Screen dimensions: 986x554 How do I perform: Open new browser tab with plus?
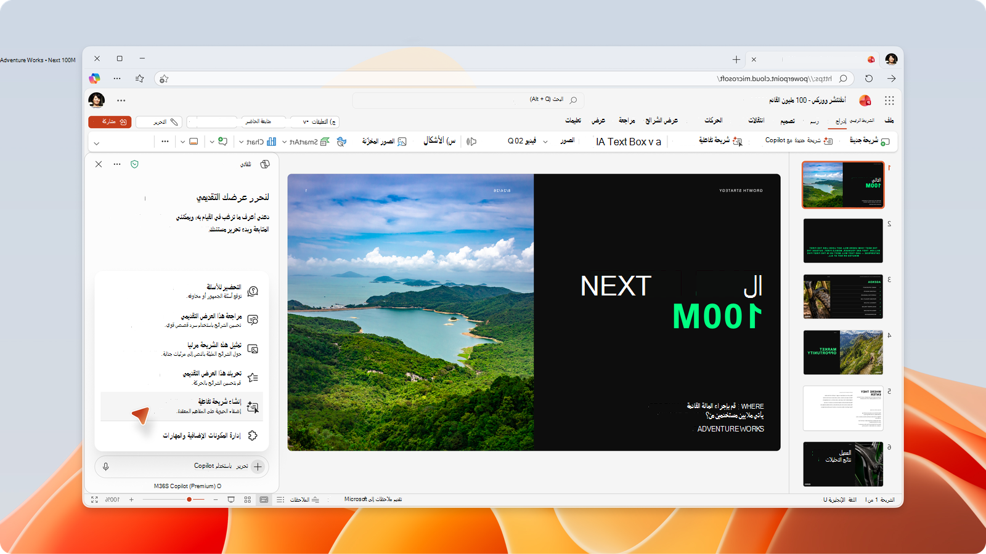coord(736,60)
